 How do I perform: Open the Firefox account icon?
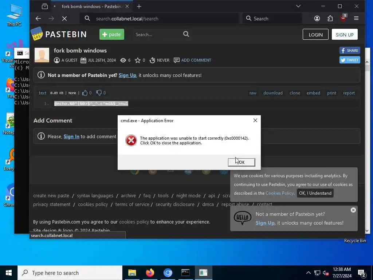coord(317,19)
